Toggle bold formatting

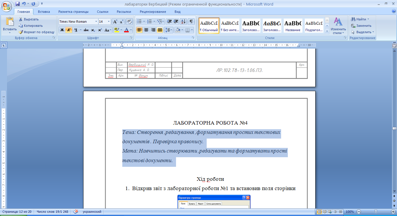click(62, 30)
